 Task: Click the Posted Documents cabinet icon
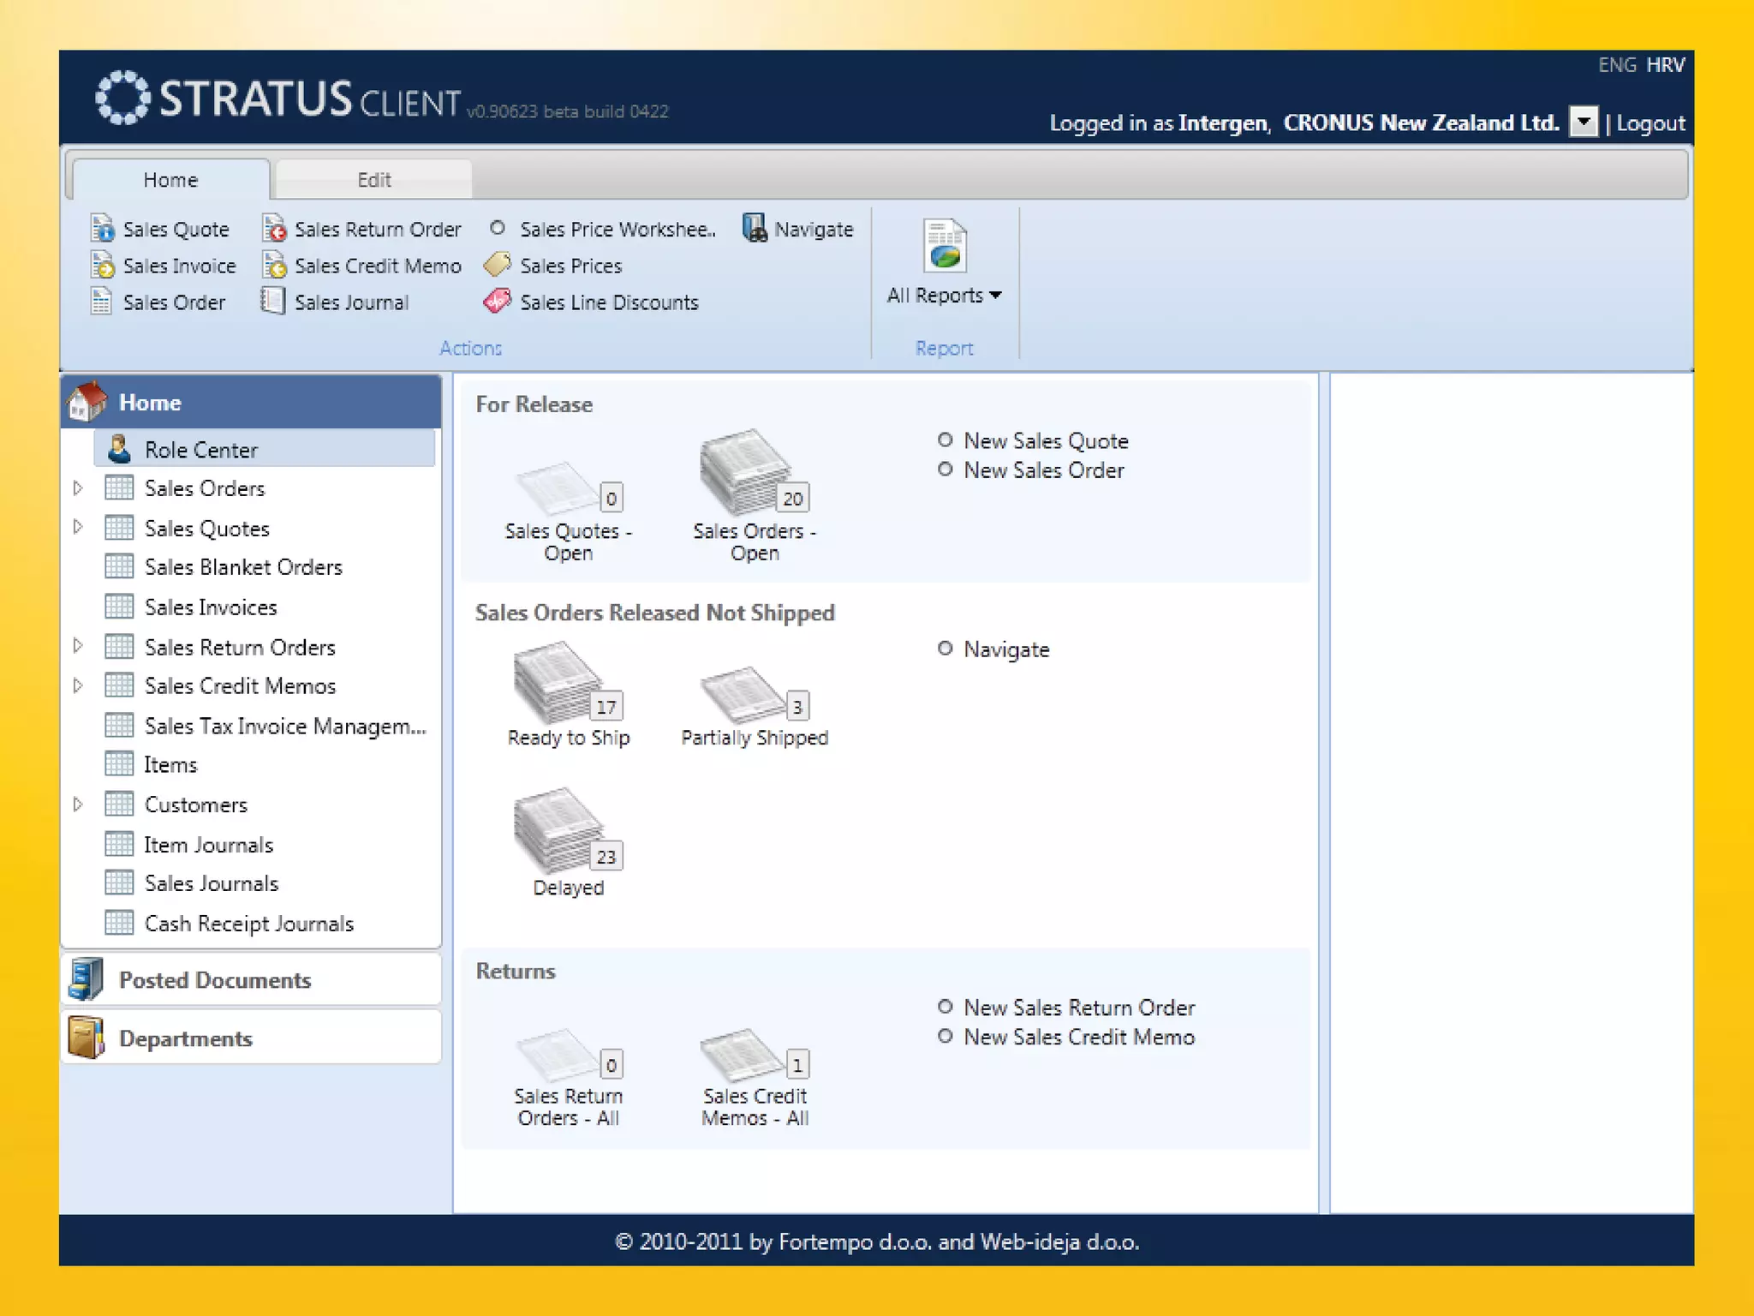click(x=87, y=979)
